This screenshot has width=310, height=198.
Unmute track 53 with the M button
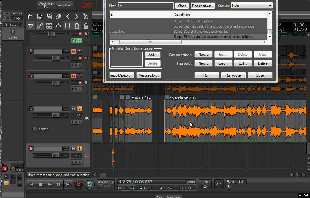[x=73, y=51]
